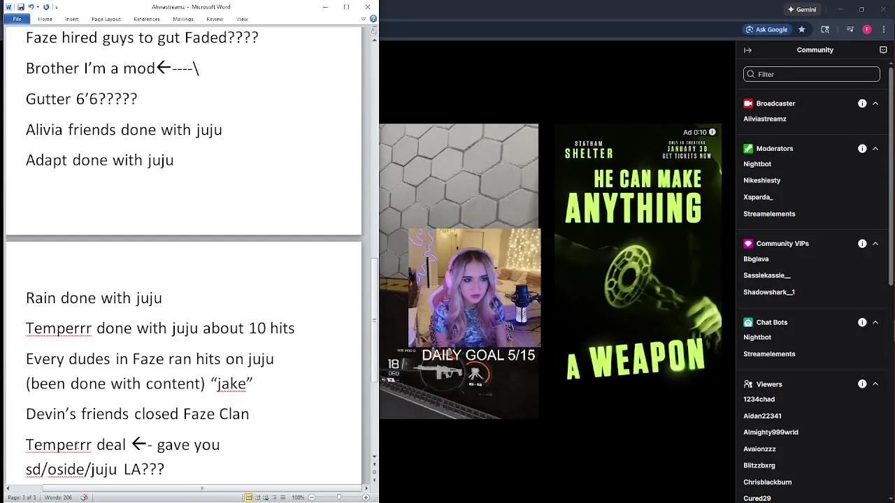Image resolution: width=895 pixels, height=503 pixels.
Task: Click the Undo arrow in Word's title bar
Action: click(31, 7)
